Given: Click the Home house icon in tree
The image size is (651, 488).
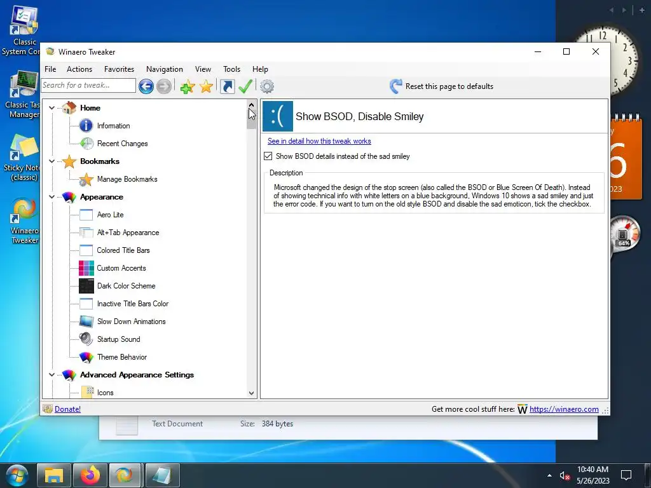Looking at the screenshot, I should pos(69,108).
